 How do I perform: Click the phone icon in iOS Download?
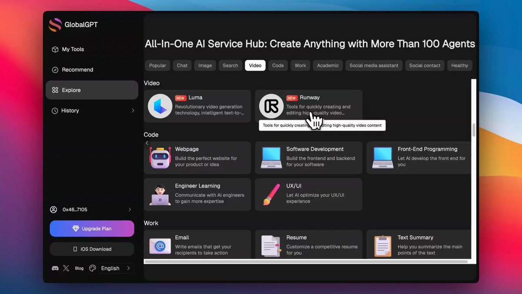point(75,249)
